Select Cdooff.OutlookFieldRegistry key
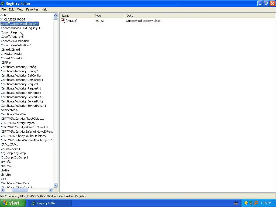 pyautogui.click(x=19, y=24)
